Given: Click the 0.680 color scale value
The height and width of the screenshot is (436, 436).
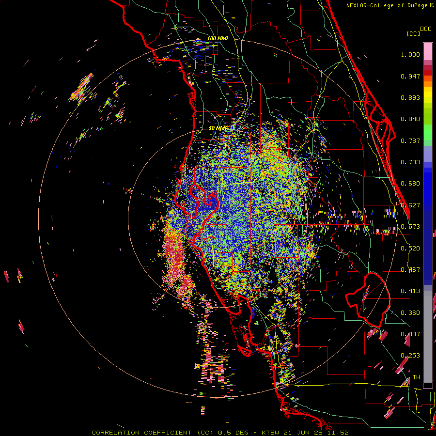Looking at the screenshot, I should coord(410,184).
